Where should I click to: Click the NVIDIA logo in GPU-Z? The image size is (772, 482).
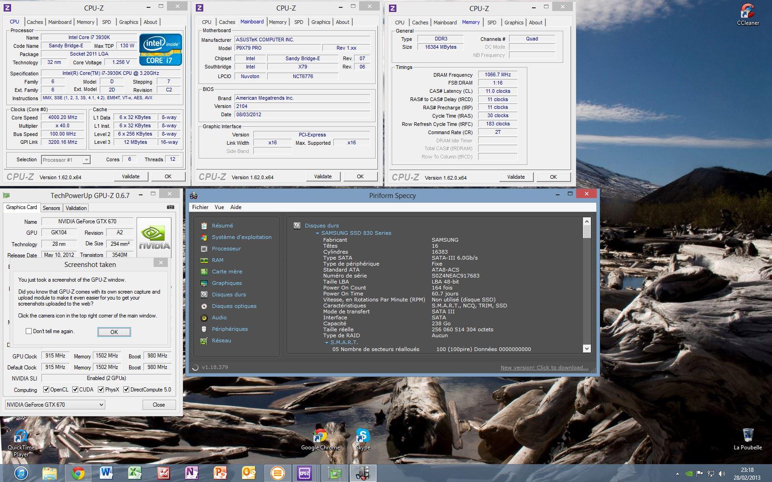tap(154, 237)
